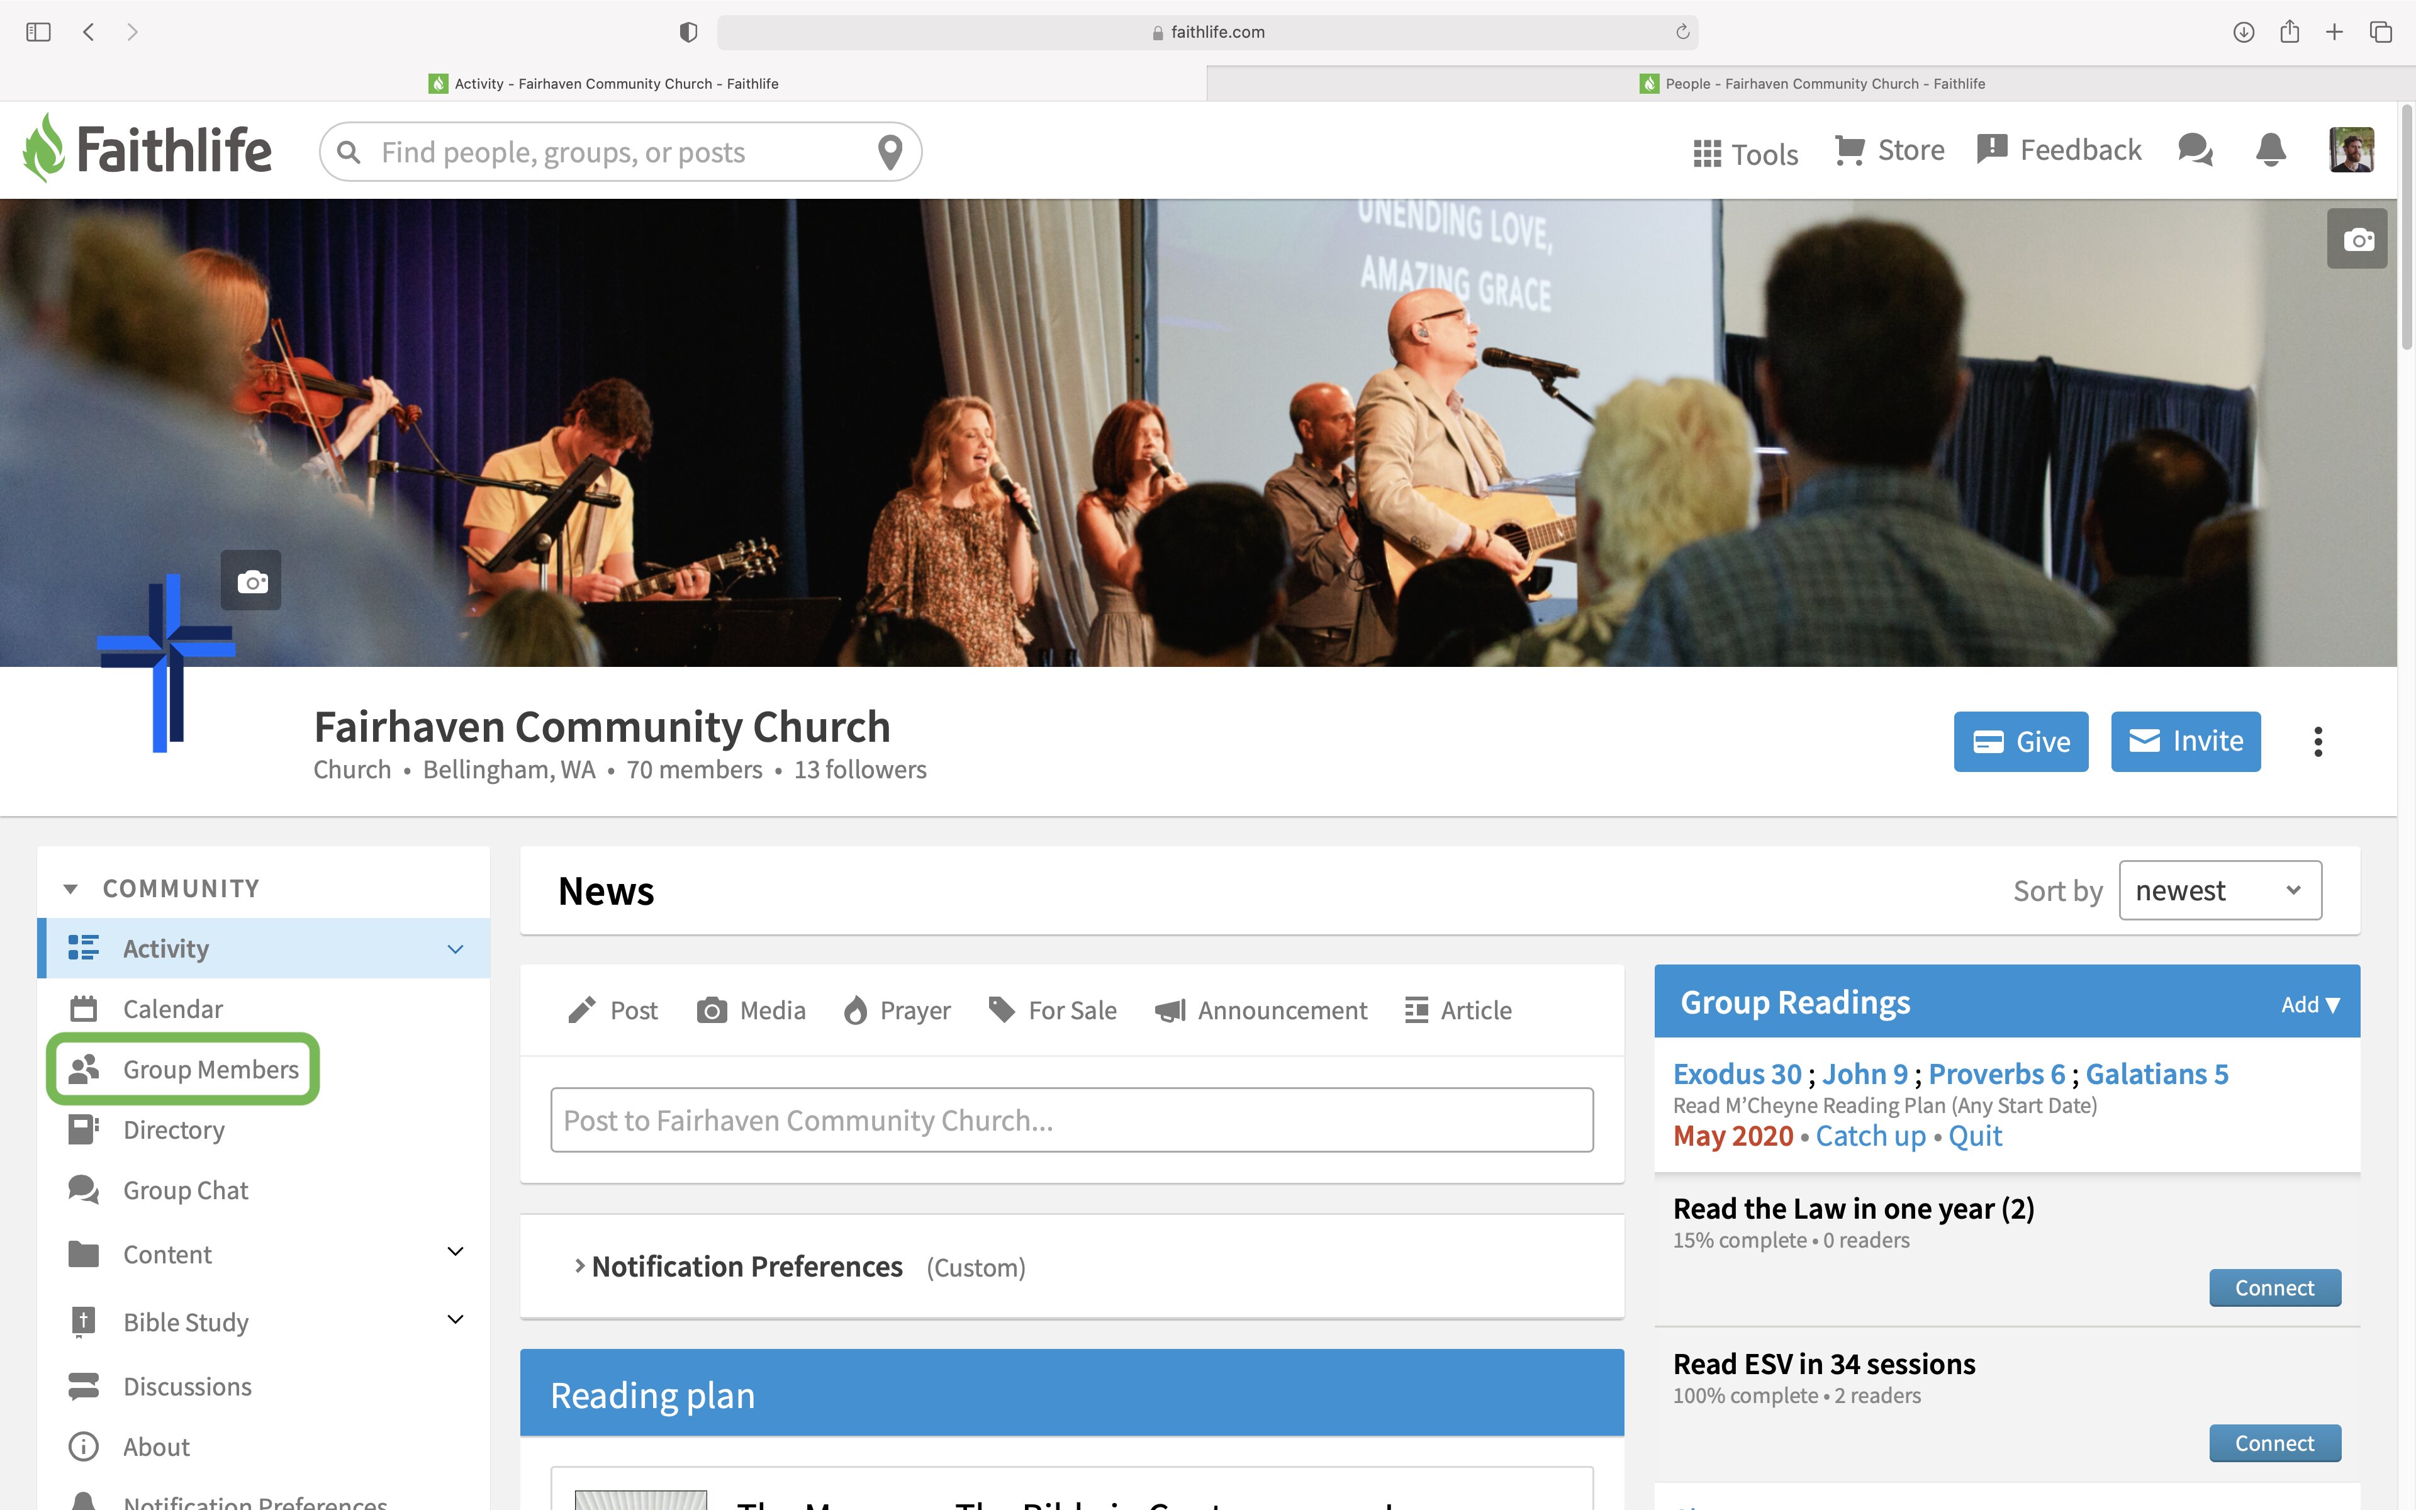Change the church logo via camera icon
Image resolution: width=2416 pixels, height=1510 pixels.
(x=252, y=580)
